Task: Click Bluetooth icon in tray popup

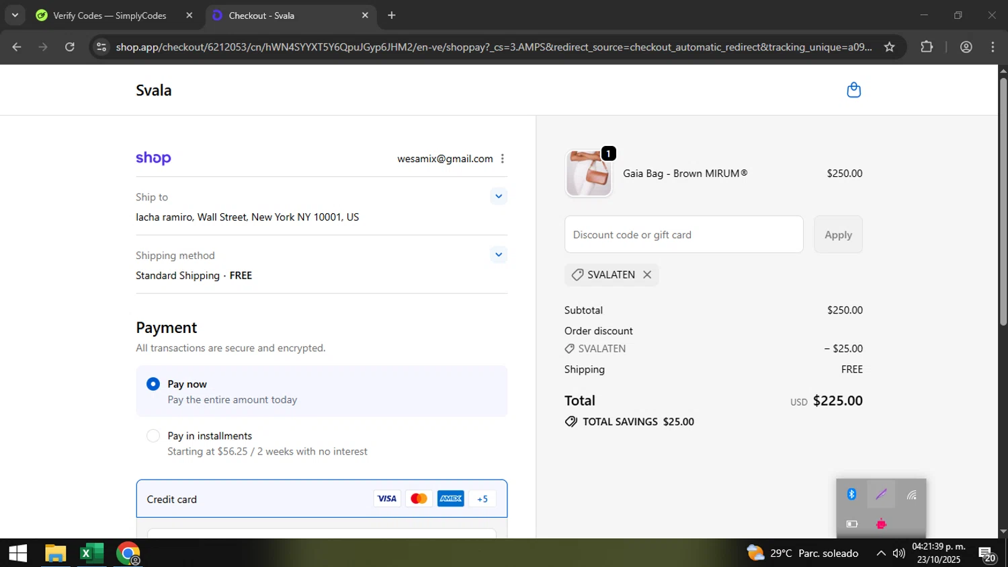Action: 851,494
